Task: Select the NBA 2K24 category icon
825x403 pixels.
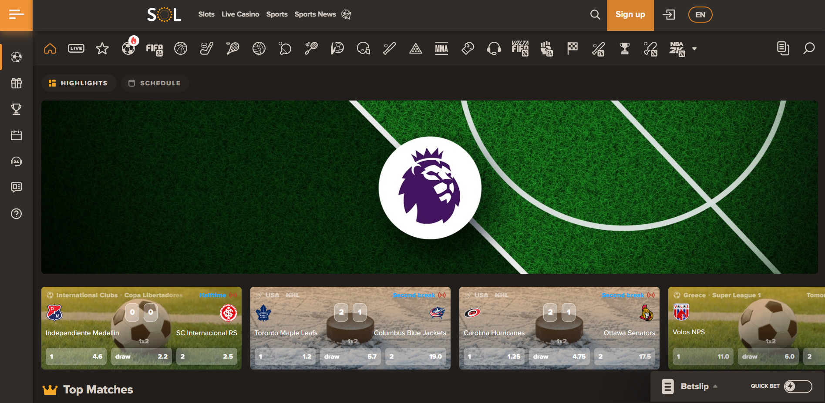Action: [x=677, y=49]
